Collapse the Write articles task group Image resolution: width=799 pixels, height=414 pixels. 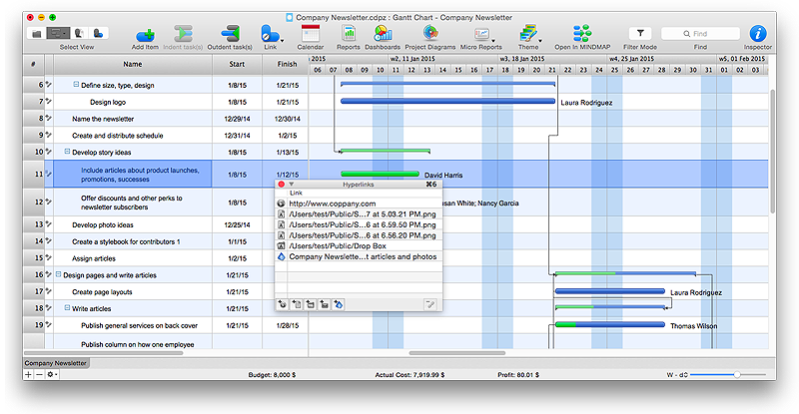point(68,309)
